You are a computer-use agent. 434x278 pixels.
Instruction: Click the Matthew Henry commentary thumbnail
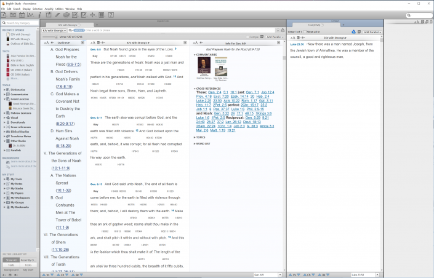coord(204,65)
